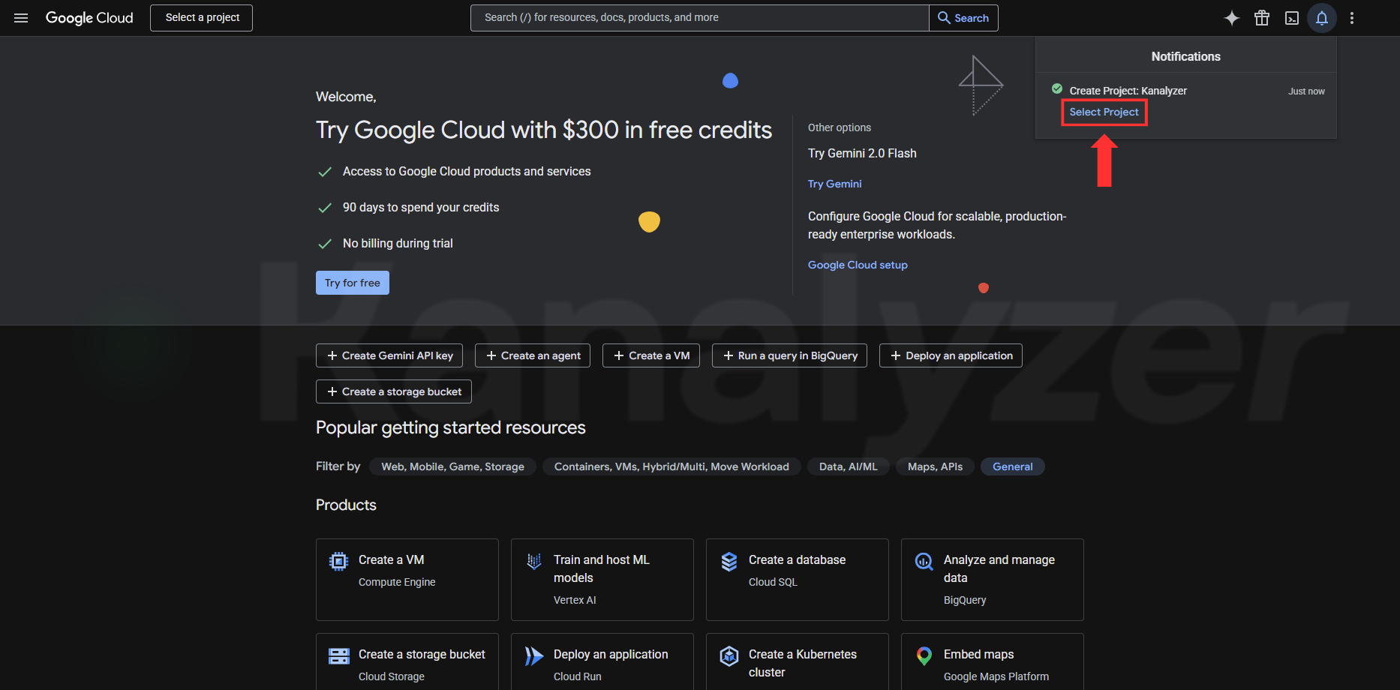Filter by Web, Mobile, Game, Storage

(452, 466)
